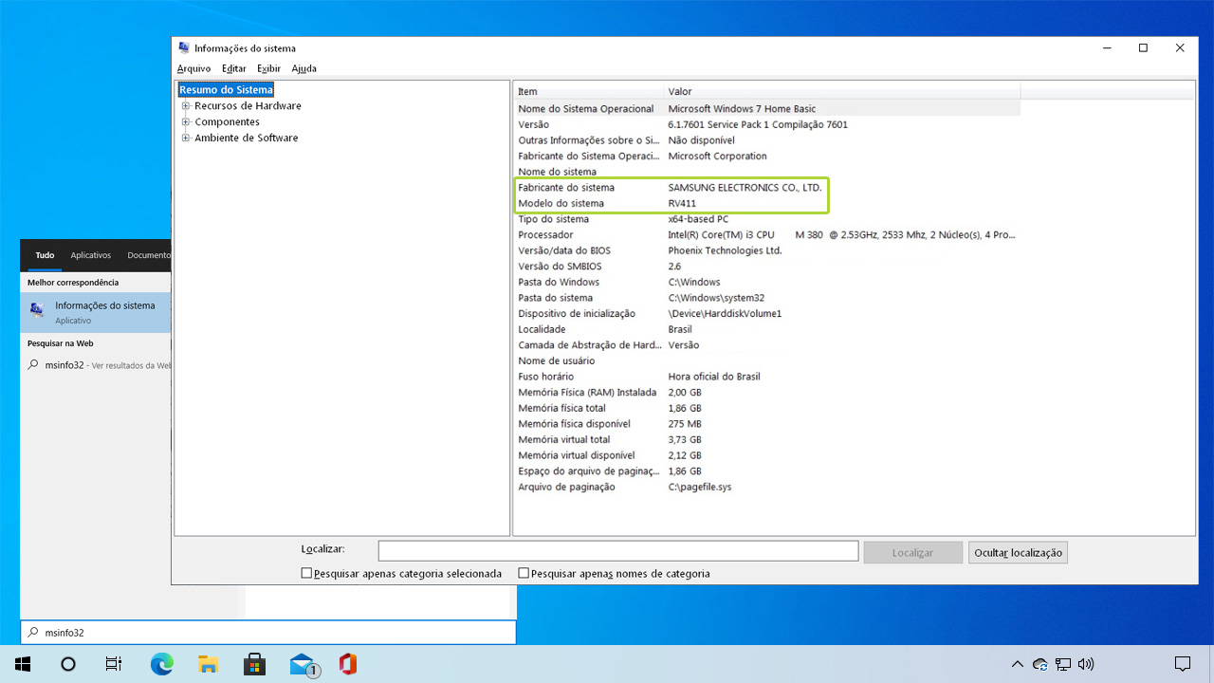Select 'Fuso horário' row
Viewport: 1214px width, 683px height.
pos(766,377)
